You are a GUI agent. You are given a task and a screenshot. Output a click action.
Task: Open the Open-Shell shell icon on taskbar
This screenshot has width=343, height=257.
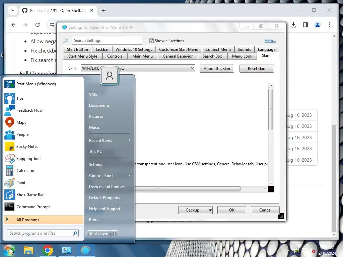click(85, 250)
